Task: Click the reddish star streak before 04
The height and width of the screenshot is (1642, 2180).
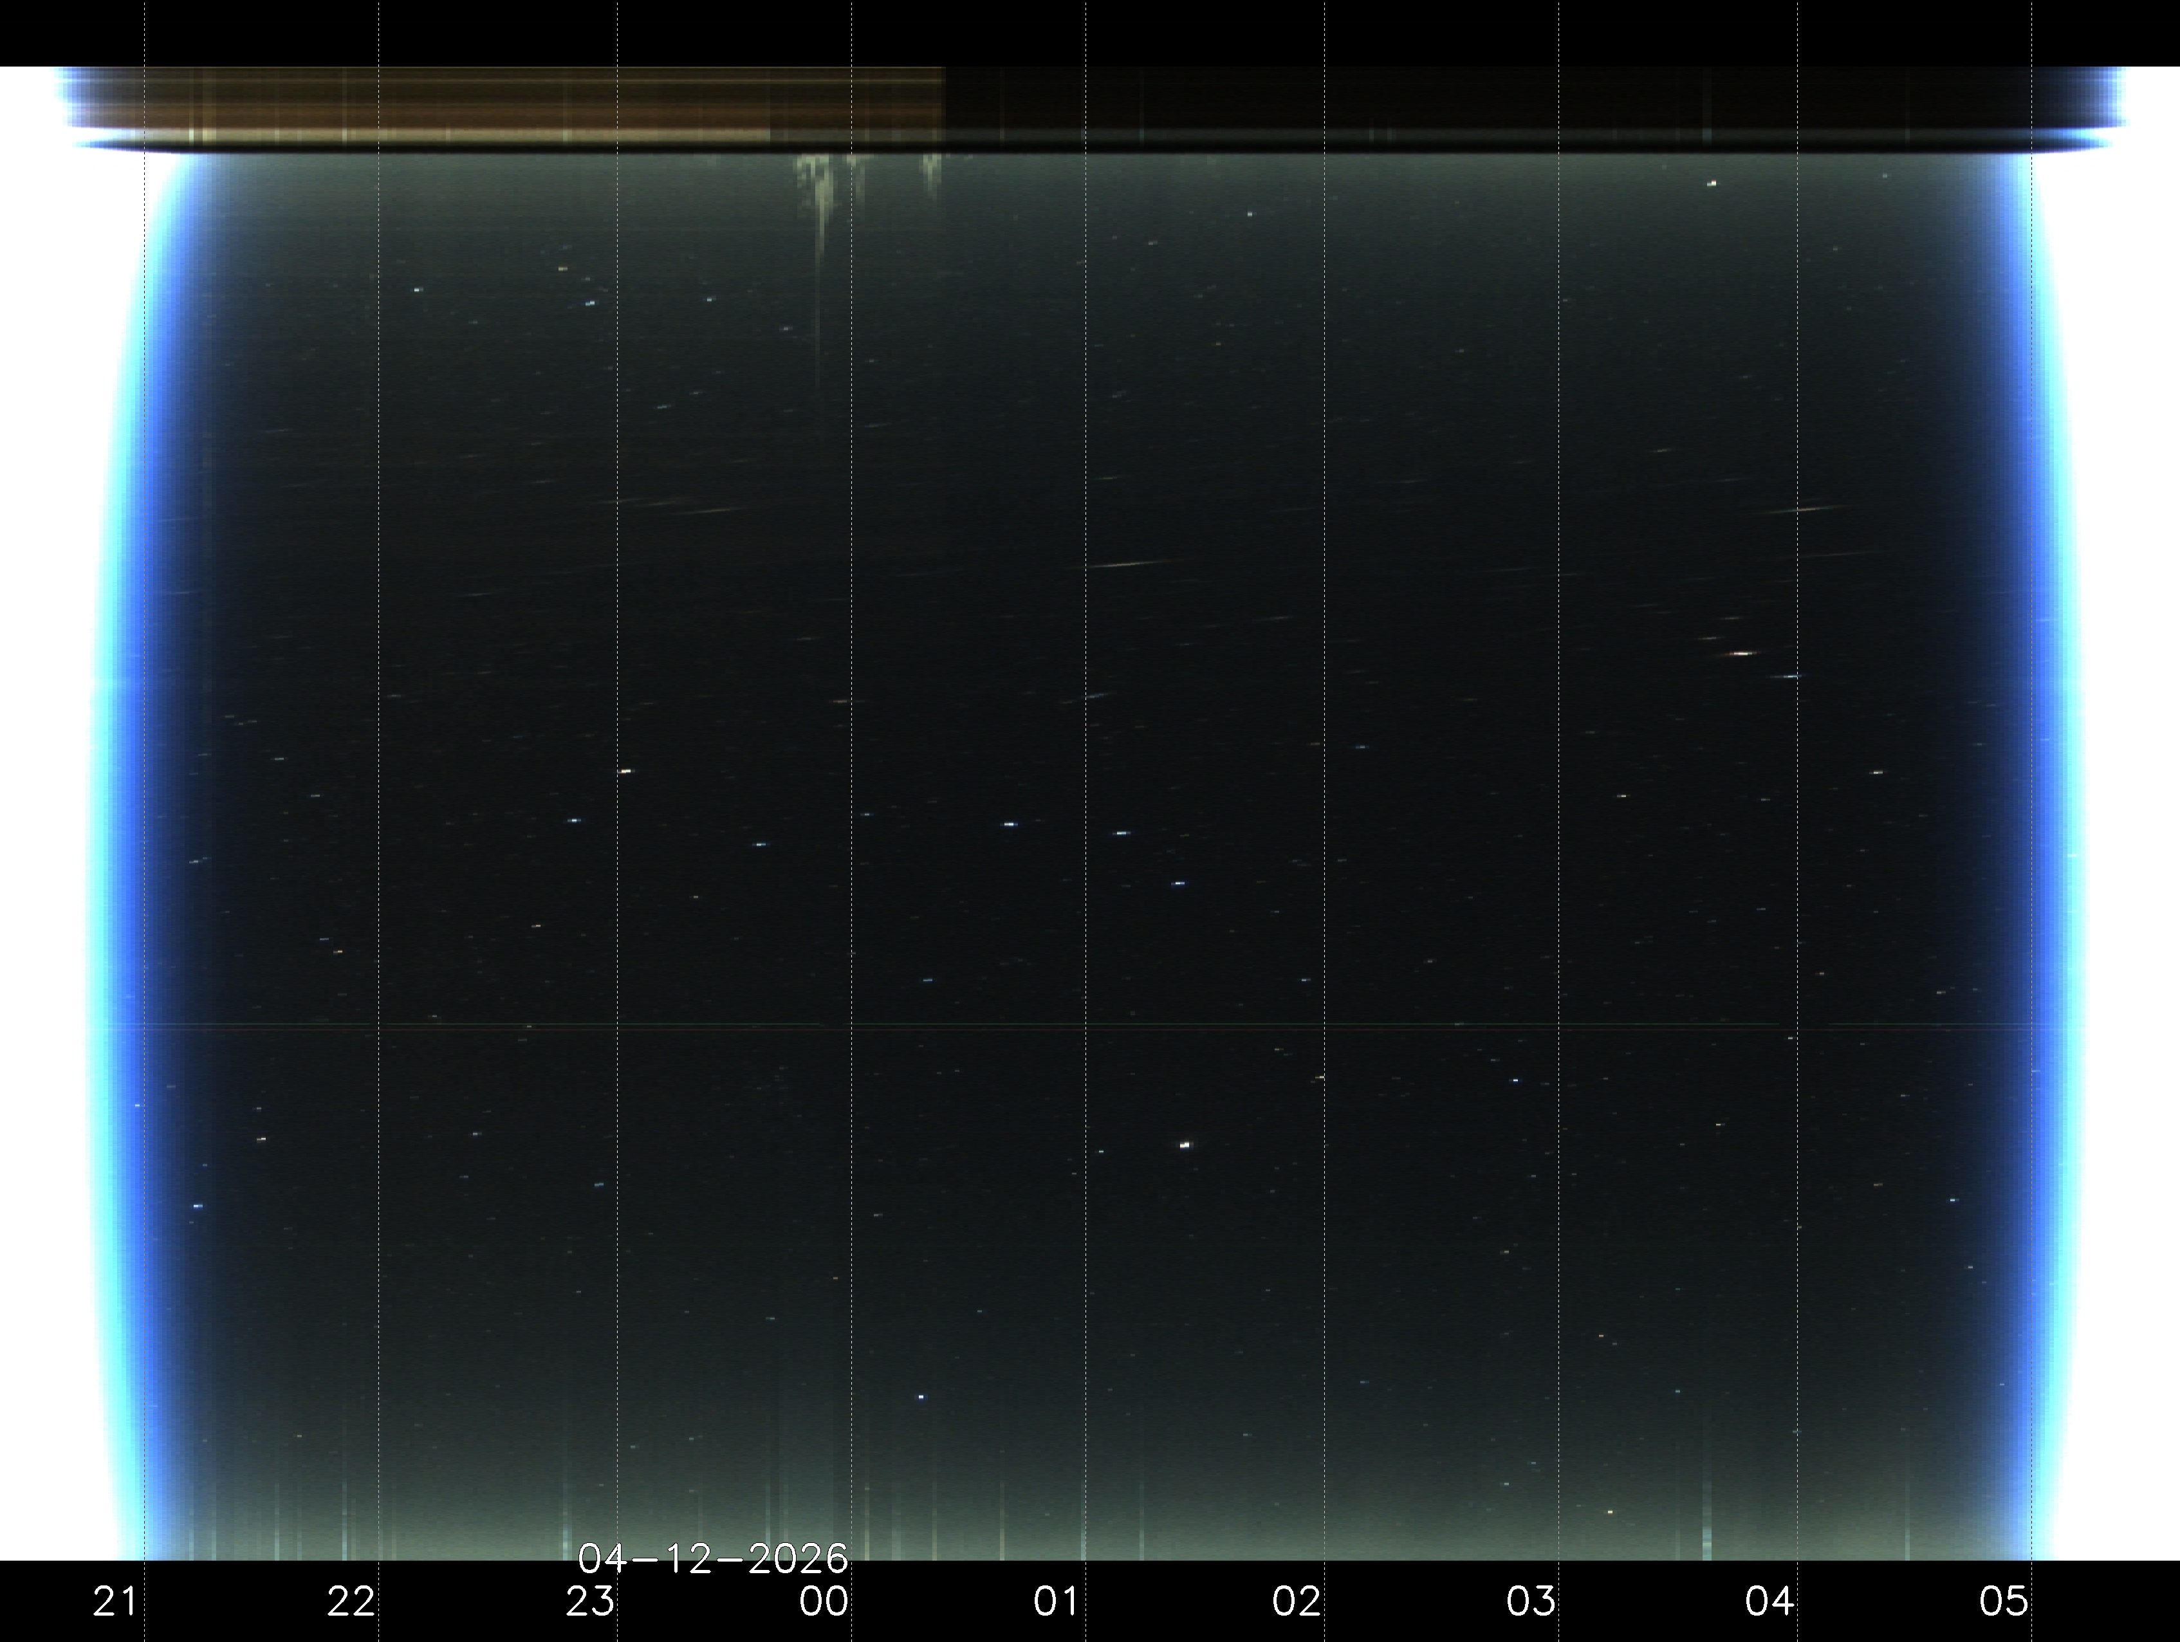Action: [x=1741, y=654]
